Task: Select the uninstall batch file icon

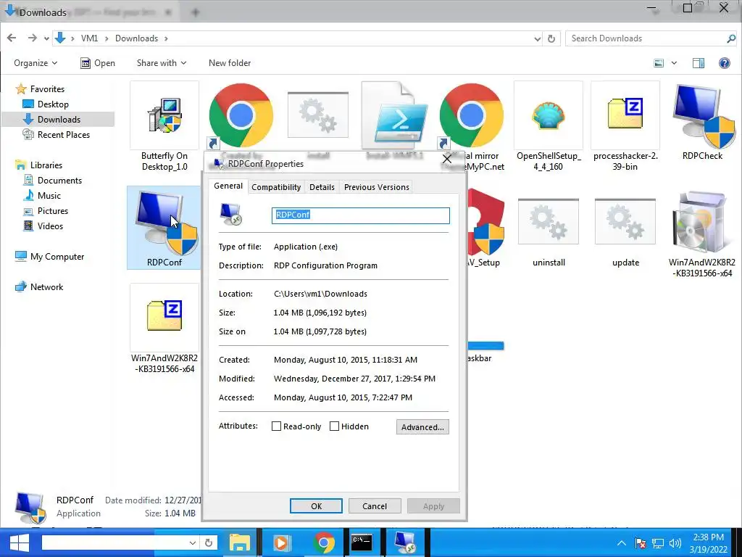Action: point(549,222)
